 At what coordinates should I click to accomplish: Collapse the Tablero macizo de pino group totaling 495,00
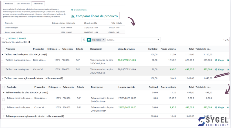(x=4, y=92)
